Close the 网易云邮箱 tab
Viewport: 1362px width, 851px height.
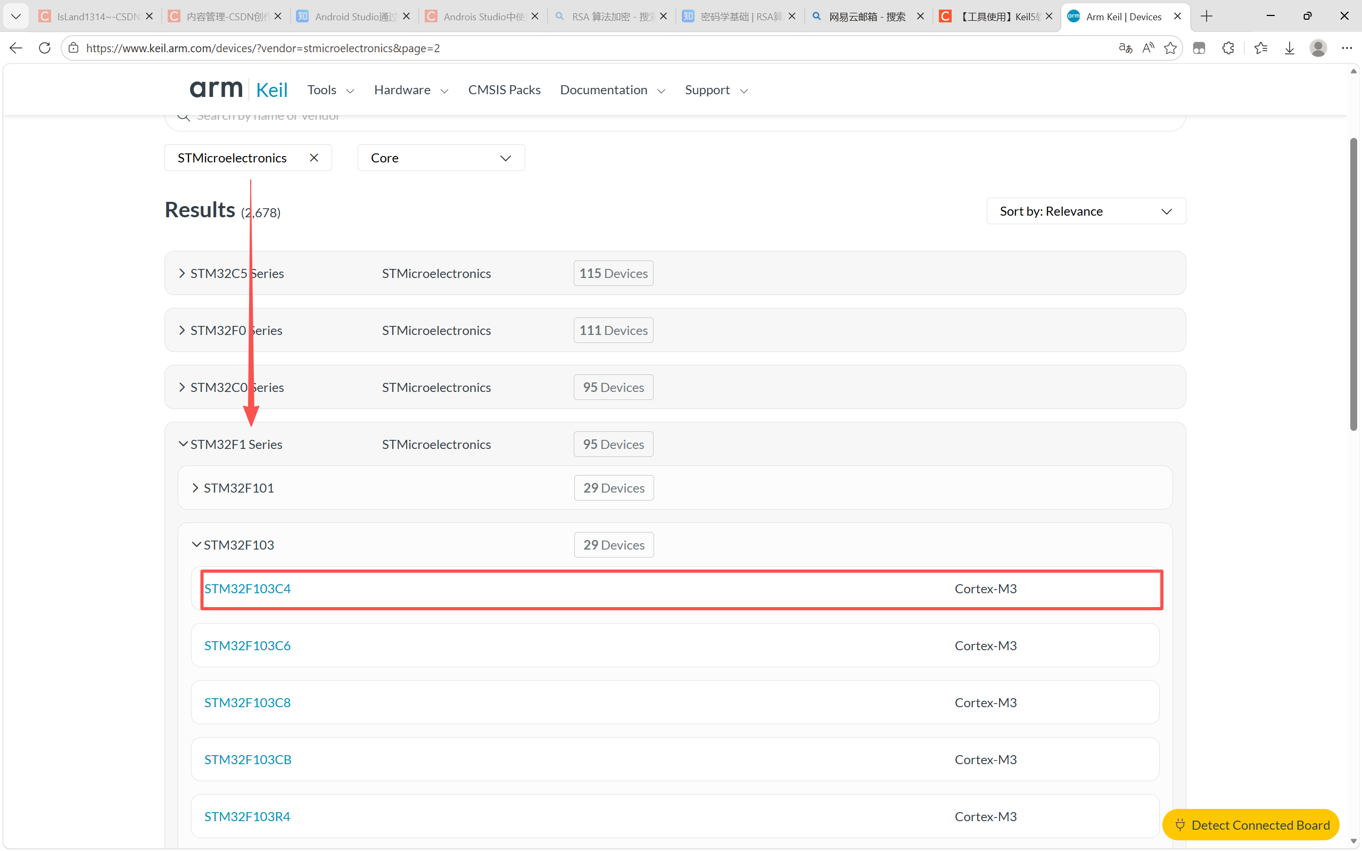click(x=921, y=17)
